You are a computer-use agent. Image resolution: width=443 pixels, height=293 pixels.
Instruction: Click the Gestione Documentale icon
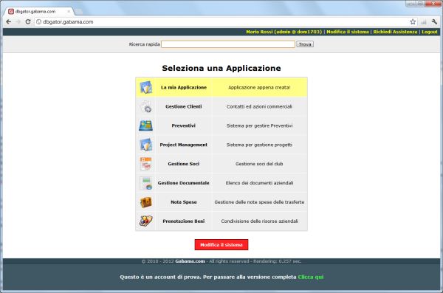146,183
